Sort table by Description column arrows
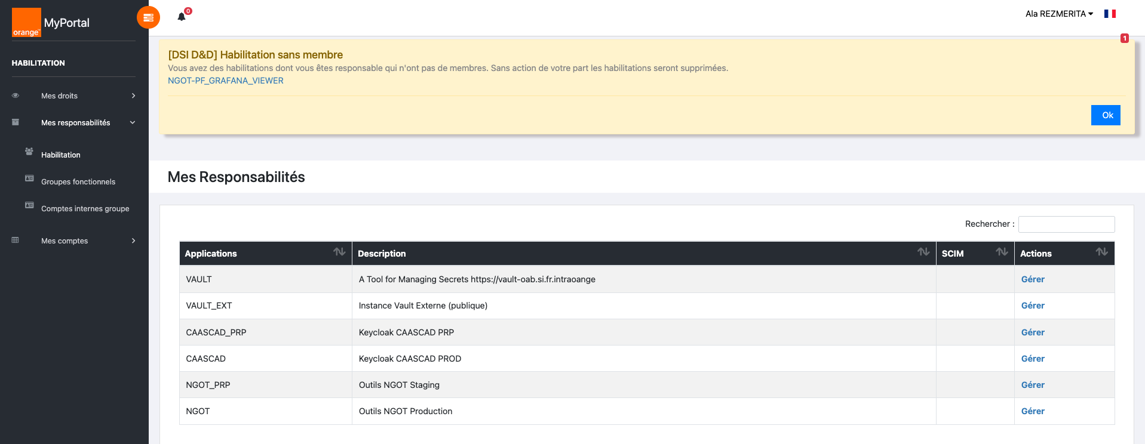Screen dimensions: 1145x444 (923, 252)
